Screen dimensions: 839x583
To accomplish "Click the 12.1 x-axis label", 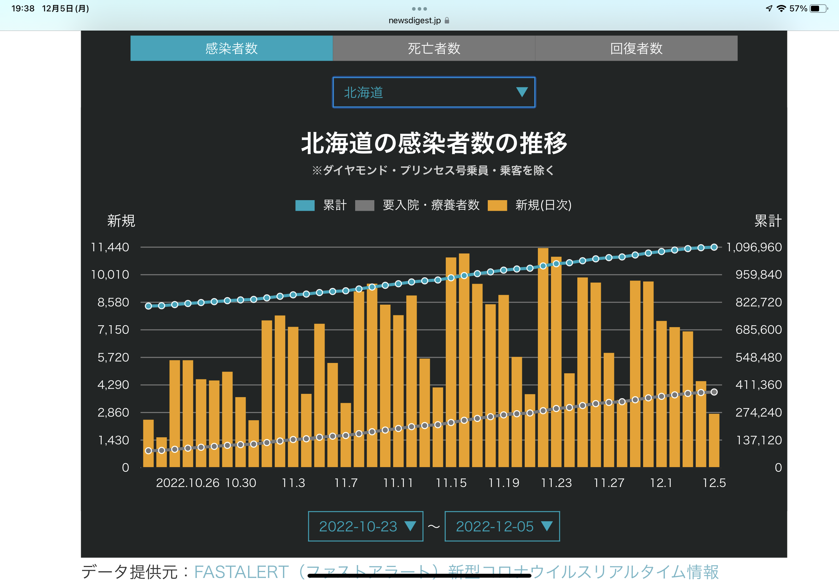I will [661, 483].
